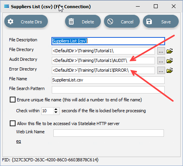Click the gear icon on Create Dirs
This screenshot has width=183, height=166.
point(11,21)
